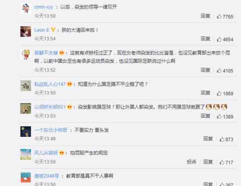Reply to the comment posted at 13:49
The width and height of the screenshot is (241, 186).
(x=208, y=139)
